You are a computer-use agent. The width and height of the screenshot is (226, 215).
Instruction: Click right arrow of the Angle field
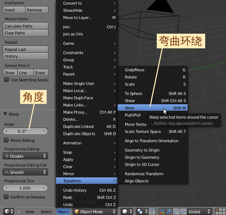coord(44,131)
